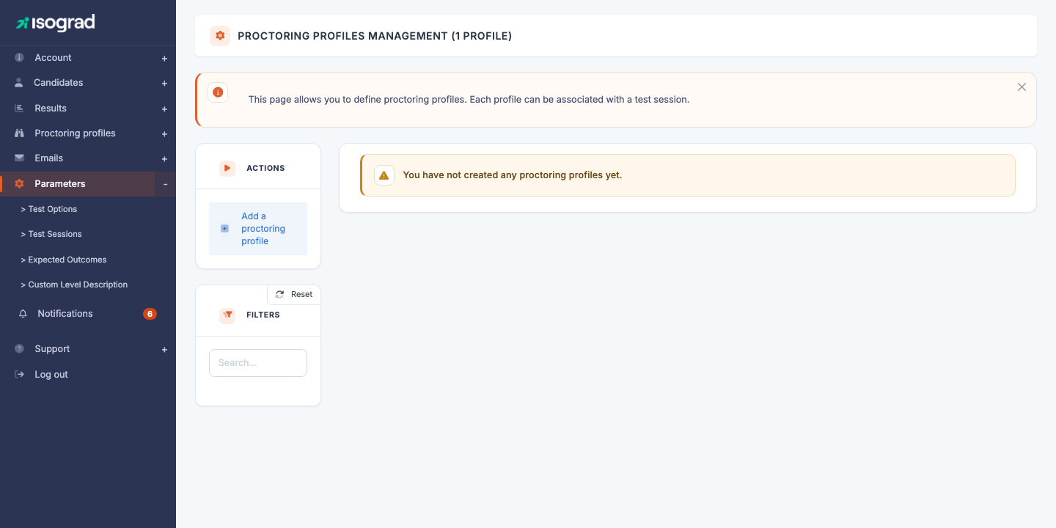Click the Parameters gear icon in sidebar
The height and width of the screenshot is (528, 1056).
19,183
